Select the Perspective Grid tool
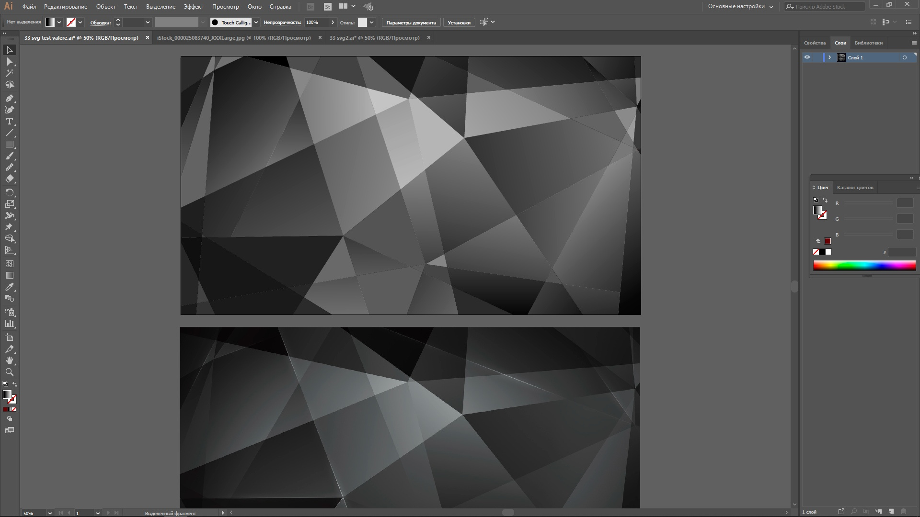 [10, 250]
